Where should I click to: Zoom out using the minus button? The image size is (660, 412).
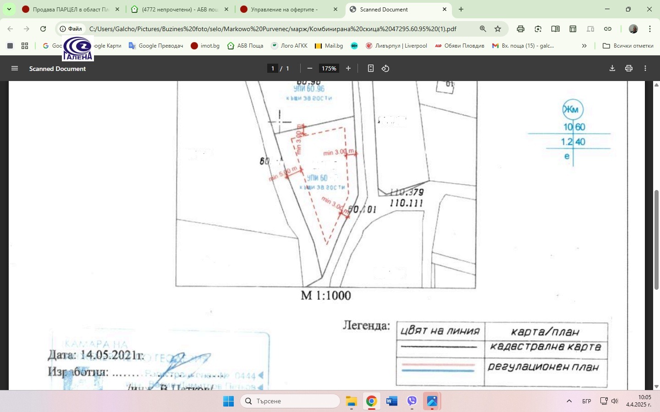click(310, 69)
